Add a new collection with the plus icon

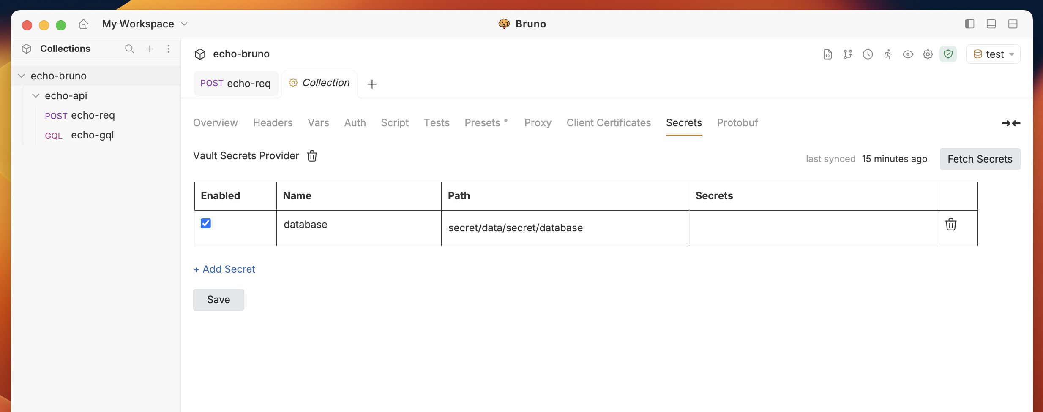point(149,49)
